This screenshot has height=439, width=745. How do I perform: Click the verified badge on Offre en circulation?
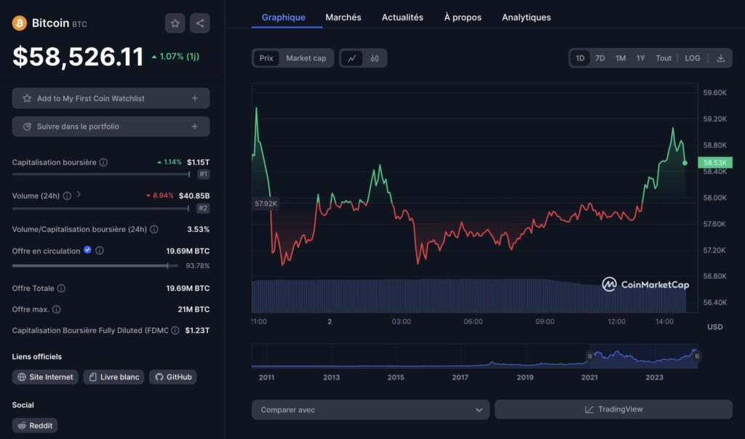pos(89,250)
